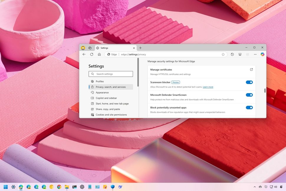Open the Settings menu ellipsis (...)
The height and width of the screenshot is (191, 286).
[x=255, y=54]
